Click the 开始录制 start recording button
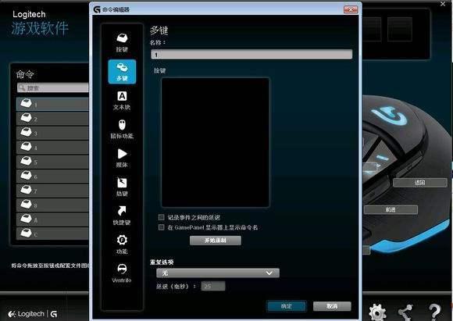 (x=216, y=241)
